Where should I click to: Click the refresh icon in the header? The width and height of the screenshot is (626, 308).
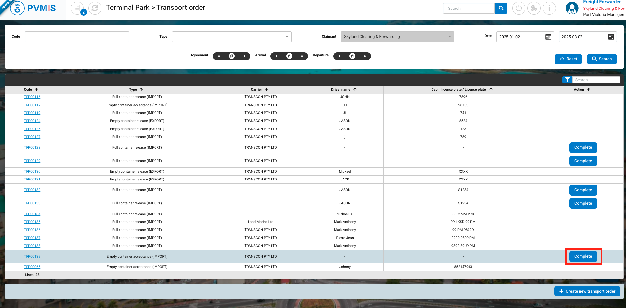click(95, 8)
